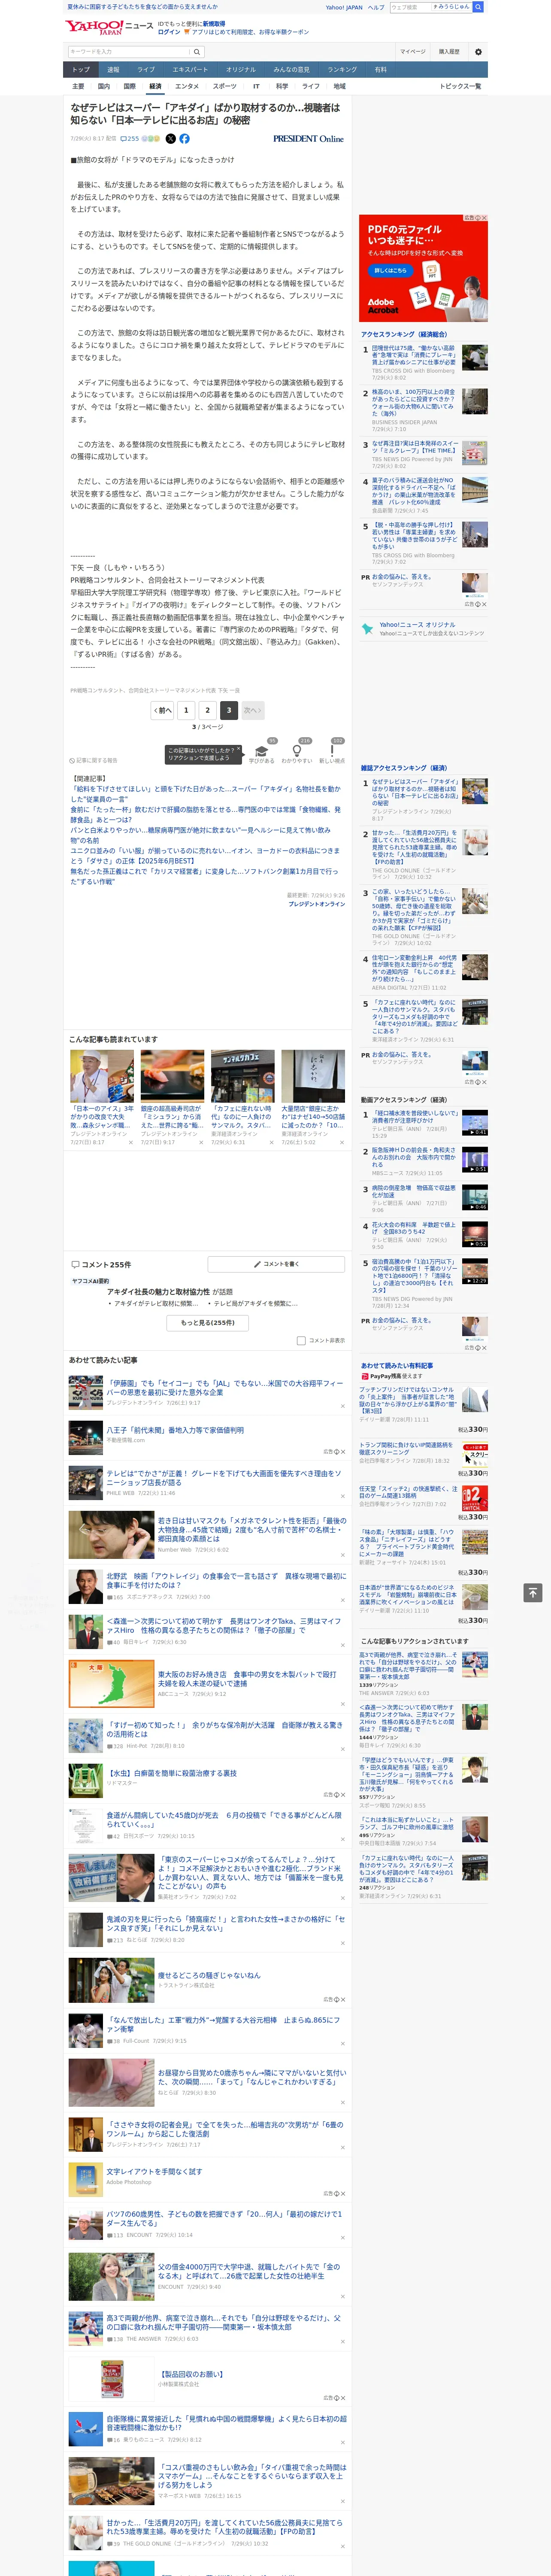Click the 地域 category tab
The image size is (551, 2576).
click(x=340, y=86)
